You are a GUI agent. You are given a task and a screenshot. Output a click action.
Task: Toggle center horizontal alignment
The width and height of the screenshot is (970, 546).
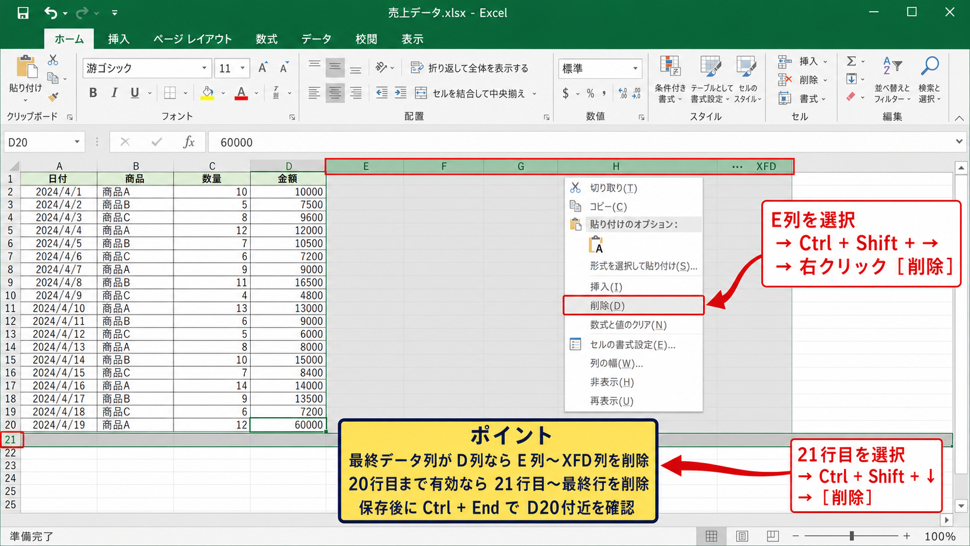tap(335, 93)
